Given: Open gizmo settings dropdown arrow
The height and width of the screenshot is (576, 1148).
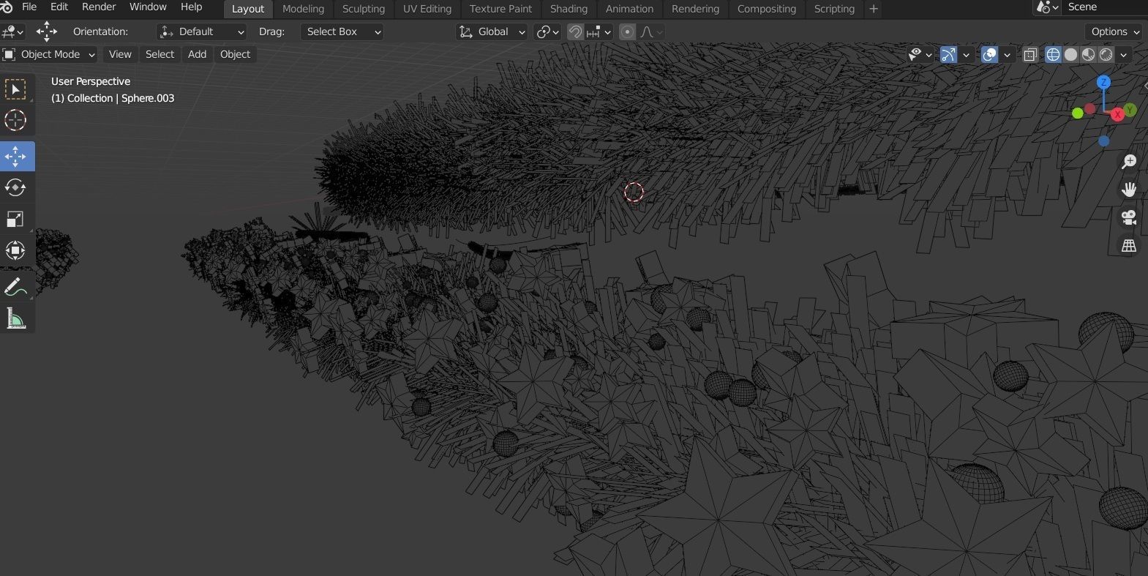Looking at the screenshot, I should 966,54.
